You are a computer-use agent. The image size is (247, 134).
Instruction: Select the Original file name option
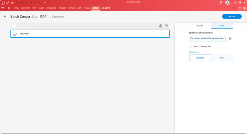pos(200,58)
